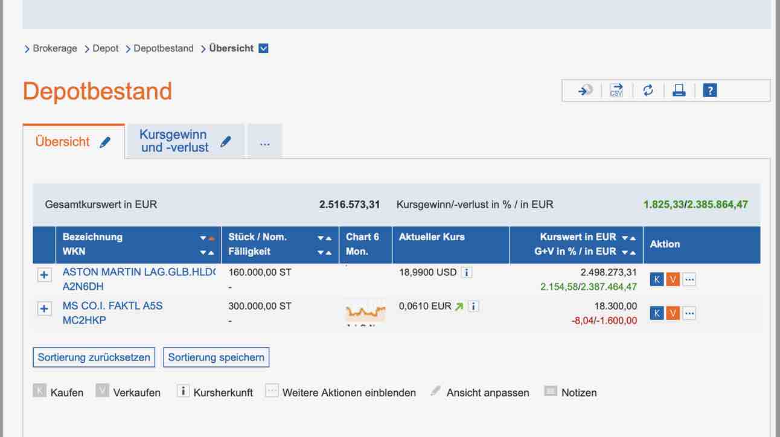Expand the MS CO.I. FAKTL A5S row
This screenshot has width=780, height=437.
point(44,308)
